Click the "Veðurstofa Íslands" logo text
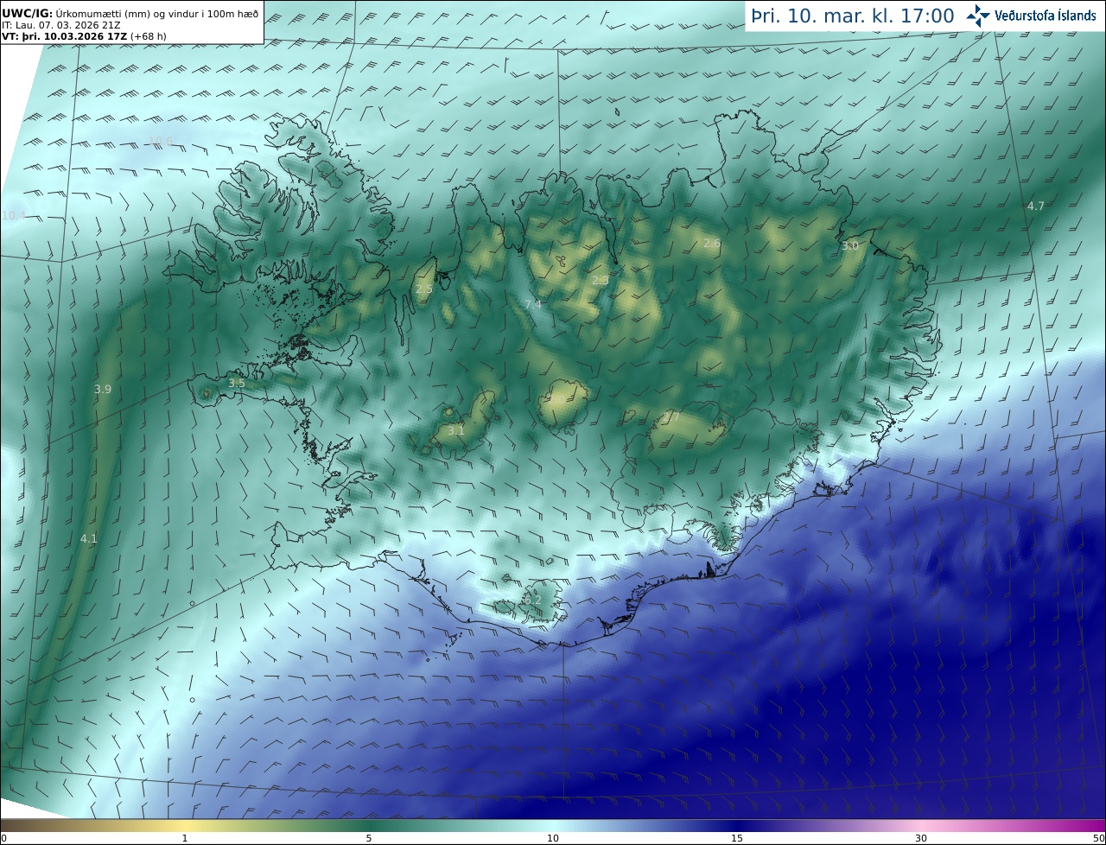1106x845 pixels. 1046,16
